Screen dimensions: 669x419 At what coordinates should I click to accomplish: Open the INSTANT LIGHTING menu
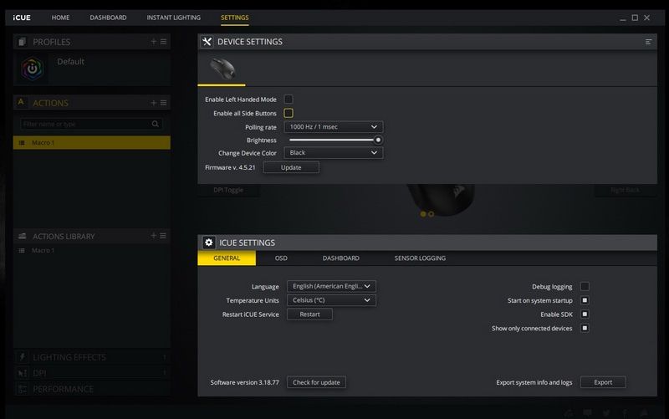(174, 18)
